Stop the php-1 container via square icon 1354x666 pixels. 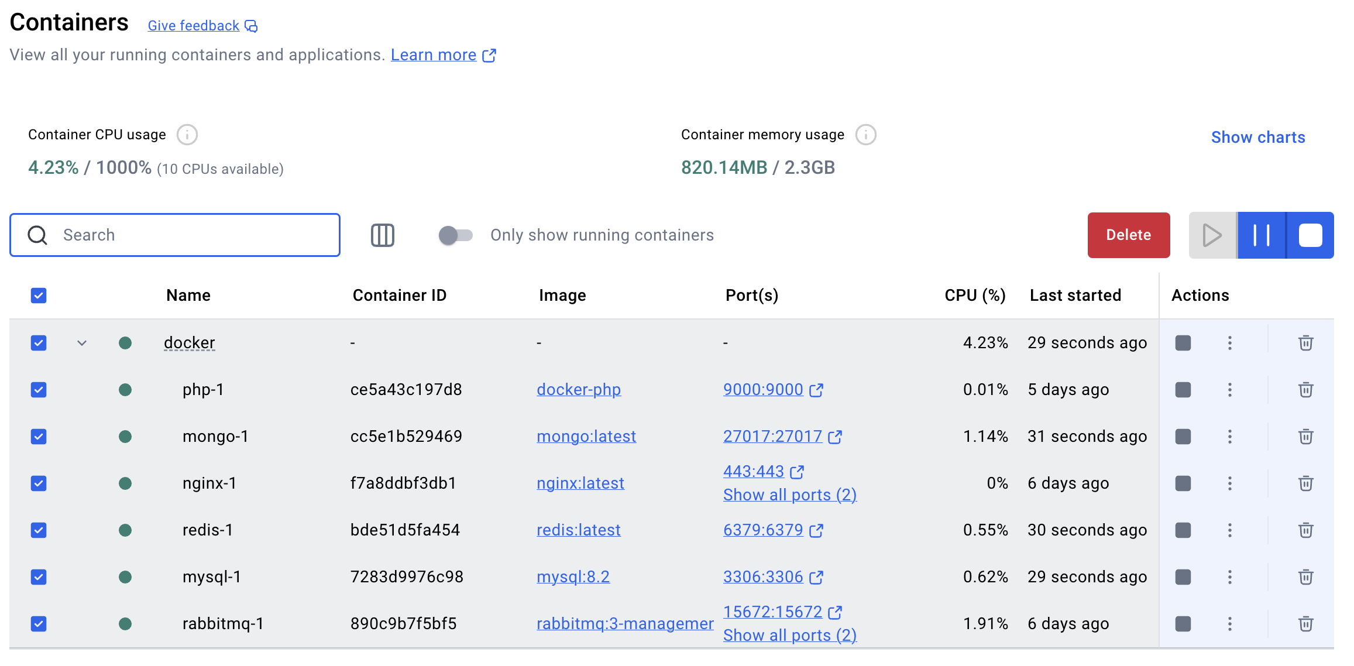pos(1183,389)
